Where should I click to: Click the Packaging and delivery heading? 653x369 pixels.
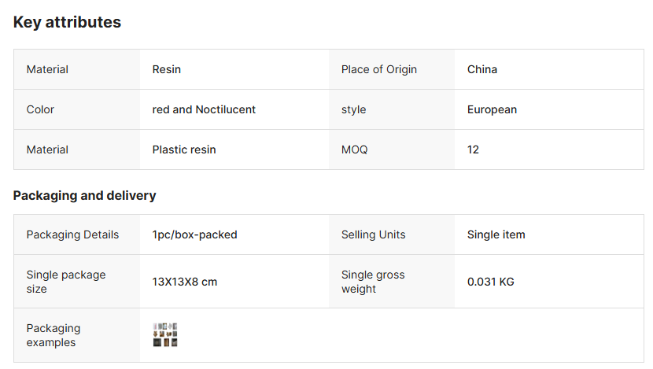pos(84,195)
